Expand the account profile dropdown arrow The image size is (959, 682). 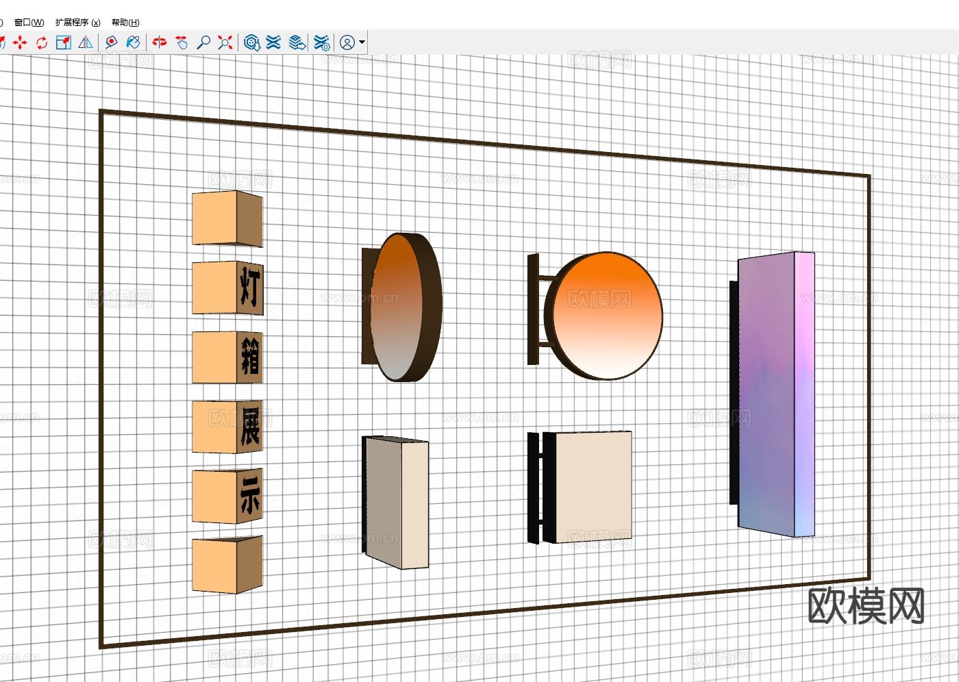click(362, 43)
